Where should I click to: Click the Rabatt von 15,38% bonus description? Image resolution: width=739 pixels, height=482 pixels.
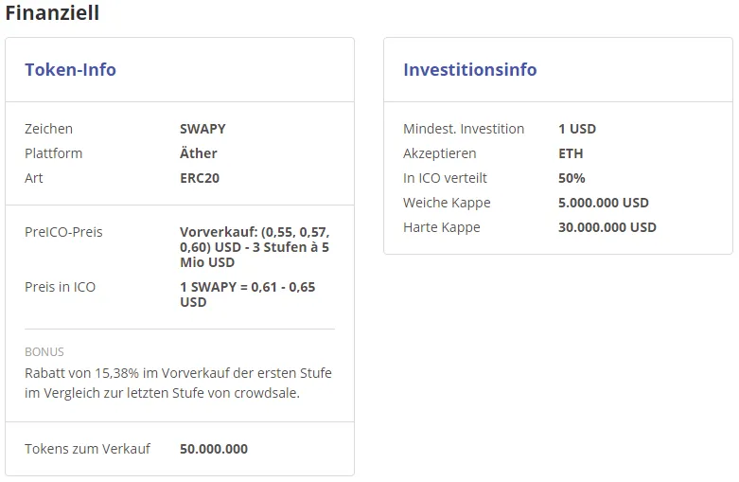[x=178, y=383]
